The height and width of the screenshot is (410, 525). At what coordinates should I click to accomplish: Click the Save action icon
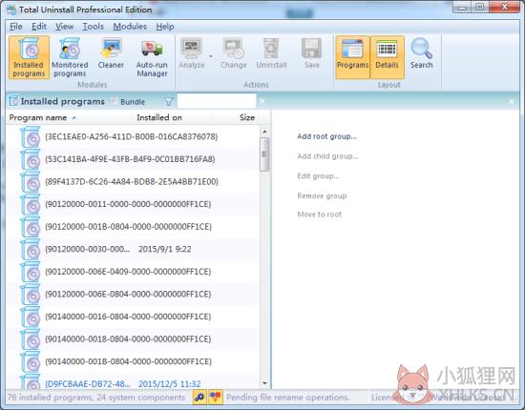312,49
